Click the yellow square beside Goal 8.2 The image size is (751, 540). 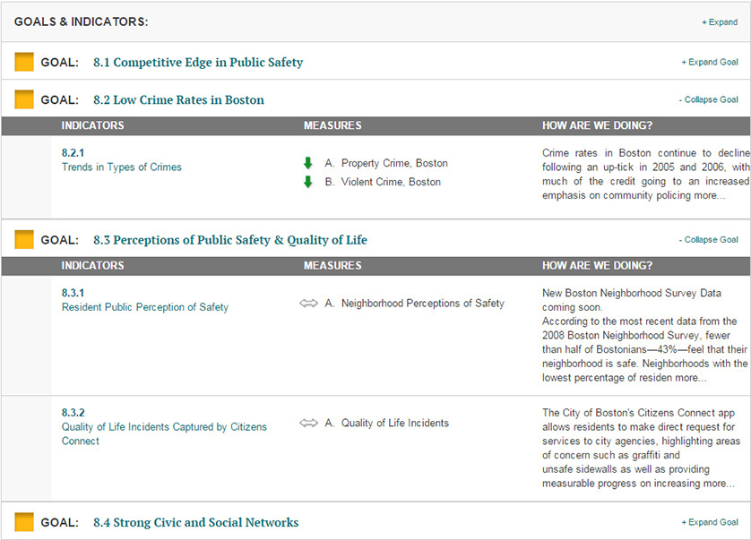(24, 99)
